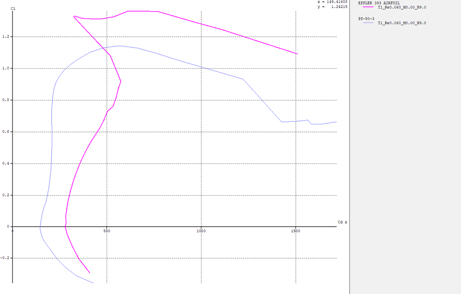Click the PS-50-3 legend title
This screenshot has height=294, width=461.
(x=366, y=18)
